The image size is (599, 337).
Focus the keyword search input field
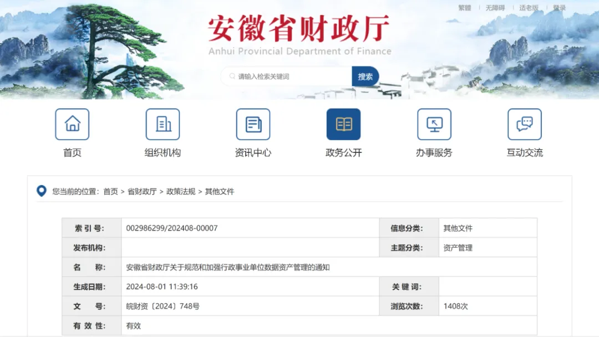point(291,76)
